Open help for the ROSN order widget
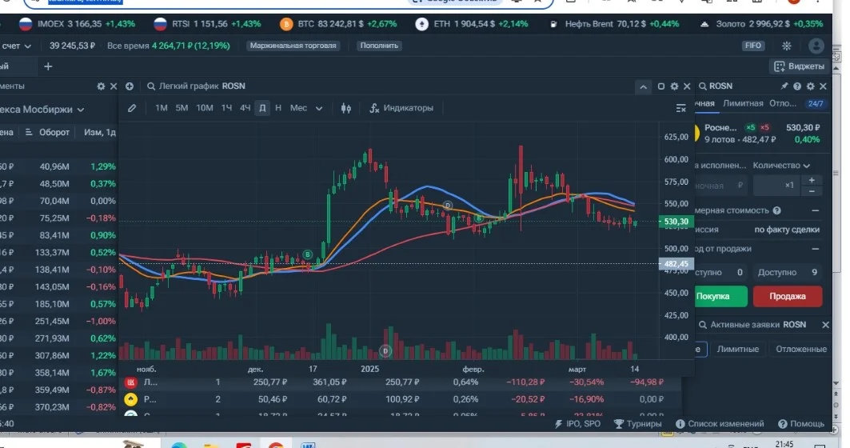Image resolution: width=850 pixels, height=448 pixels. pyautogui.click(x=797, y=86)
